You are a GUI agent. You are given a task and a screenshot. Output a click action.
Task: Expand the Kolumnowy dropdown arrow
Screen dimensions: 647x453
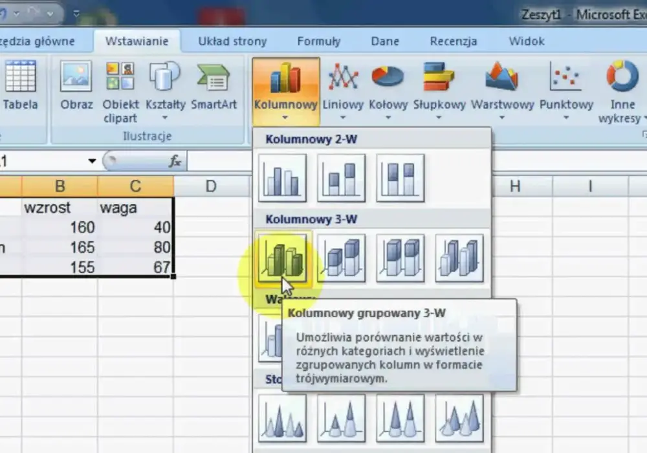[x=285, y=118]
